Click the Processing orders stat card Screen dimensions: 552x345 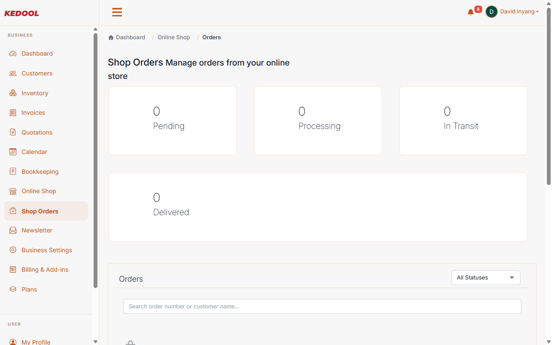click(x=318, y=121)
